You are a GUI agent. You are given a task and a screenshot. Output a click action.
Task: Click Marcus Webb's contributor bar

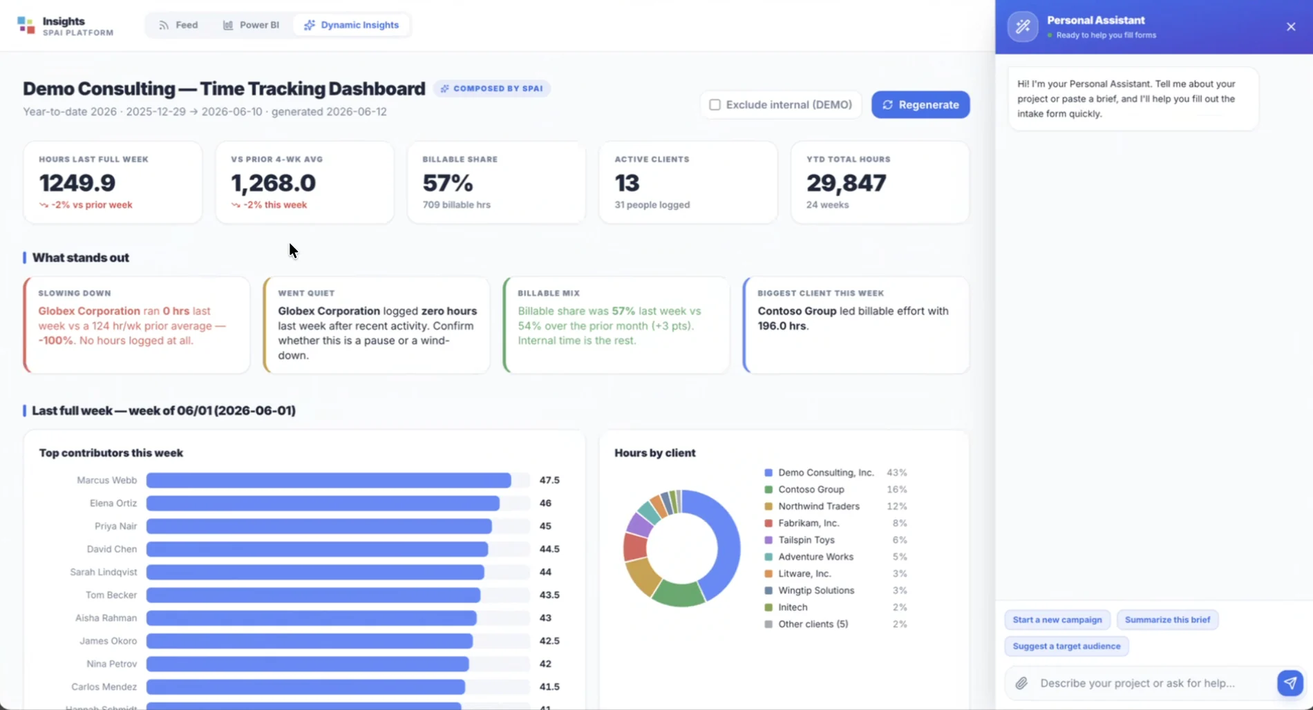[x=329, y=480]
